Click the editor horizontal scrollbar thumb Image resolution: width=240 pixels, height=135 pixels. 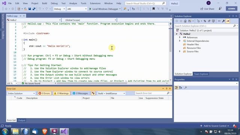(92, 83)
